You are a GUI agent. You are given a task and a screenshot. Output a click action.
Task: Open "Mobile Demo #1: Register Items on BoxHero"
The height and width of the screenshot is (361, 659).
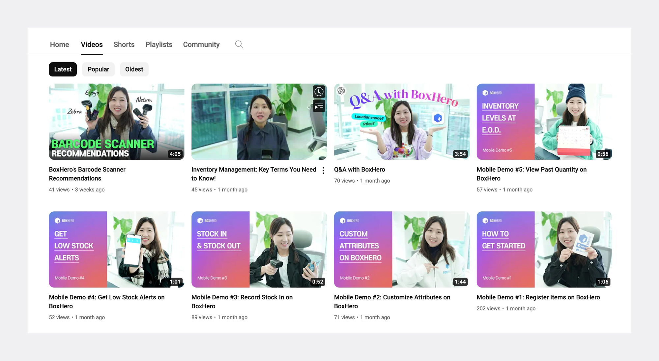click(538, 297)
